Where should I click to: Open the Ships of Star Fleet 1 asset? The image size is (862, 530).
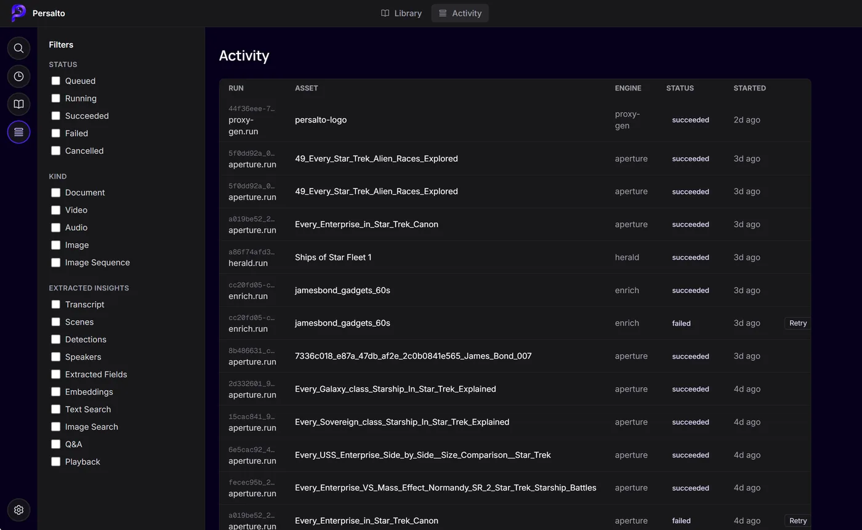tap(333, 257)
